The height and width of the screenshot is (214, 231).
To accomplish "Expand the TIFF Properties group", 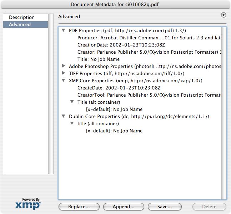I will pyautogui.click(x=64, y=73).
